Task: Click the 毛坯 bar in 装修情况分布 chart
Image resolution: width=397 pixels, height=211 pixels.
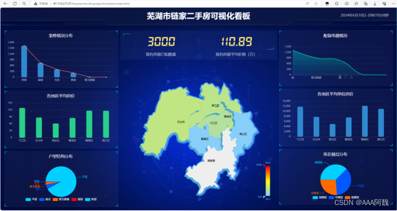Action: pos(57,73)
